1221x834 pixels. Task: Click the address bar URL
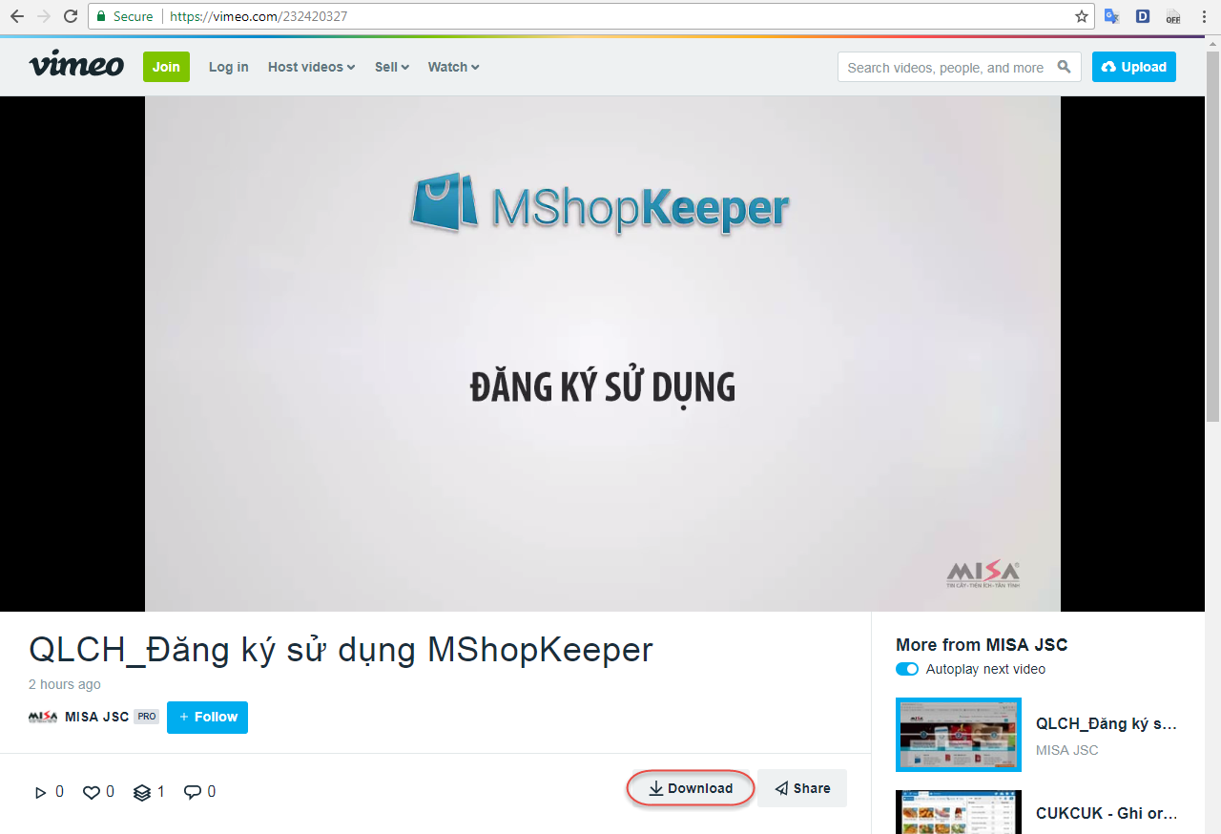[x=259, y=16]
